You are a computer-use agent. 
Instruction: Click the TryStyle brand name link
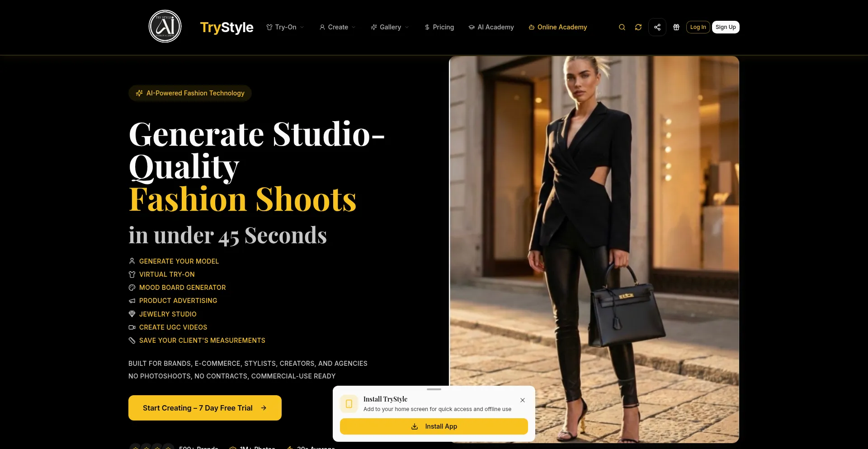tap(226, 27)
